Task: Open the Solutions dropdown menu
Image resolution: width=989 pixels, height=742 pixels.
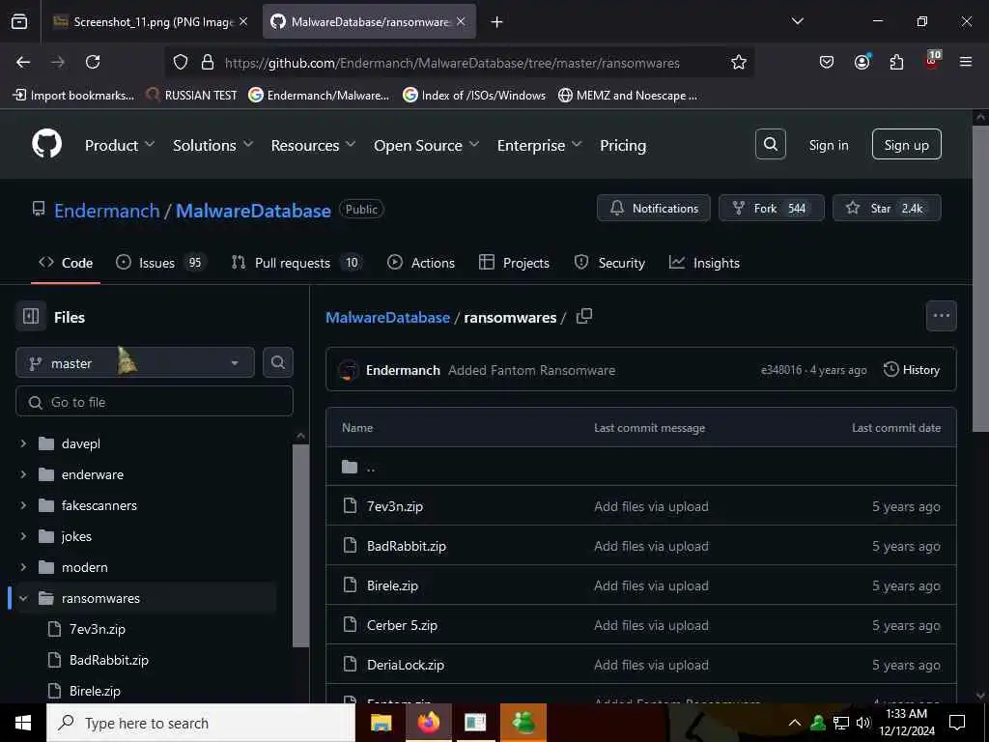Action: click(212, 145)
